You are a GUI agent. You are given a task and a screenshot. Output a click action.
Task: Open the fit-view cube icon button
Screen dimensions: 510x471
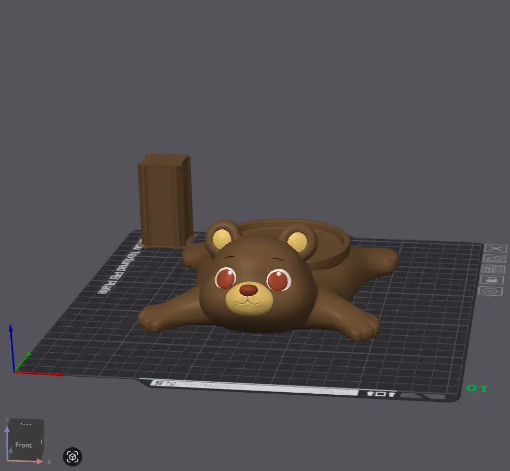point(72,456)
